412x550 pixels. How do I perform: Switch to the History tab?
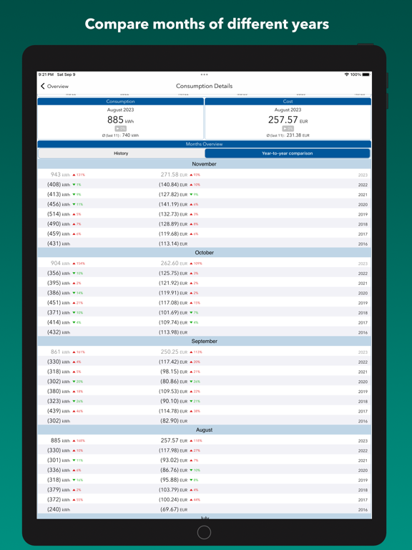pos(121,153)
